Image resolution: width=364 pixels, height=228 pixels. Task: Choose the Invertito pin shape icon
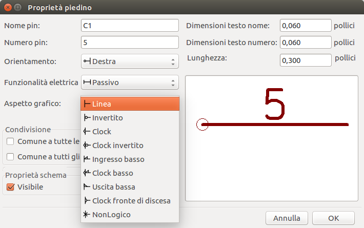coord(87,118)
